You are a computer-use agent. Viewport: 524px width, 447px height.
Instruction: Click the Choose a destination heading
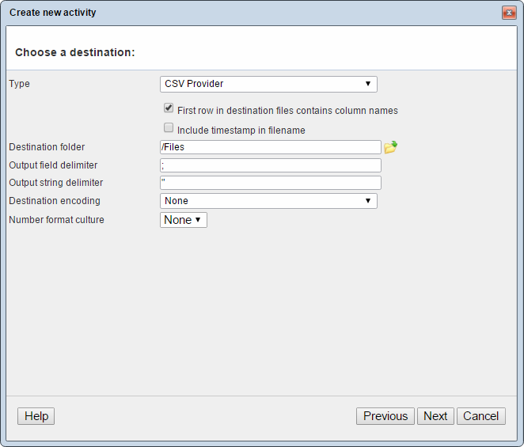75,52
